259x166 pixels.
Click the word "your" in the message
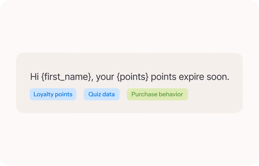(105, 77)
